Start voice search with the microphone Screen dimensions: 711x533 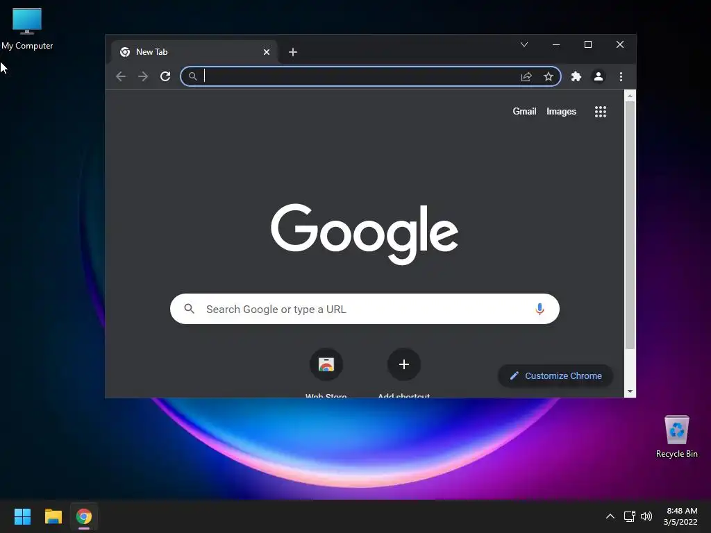point(539,309)
